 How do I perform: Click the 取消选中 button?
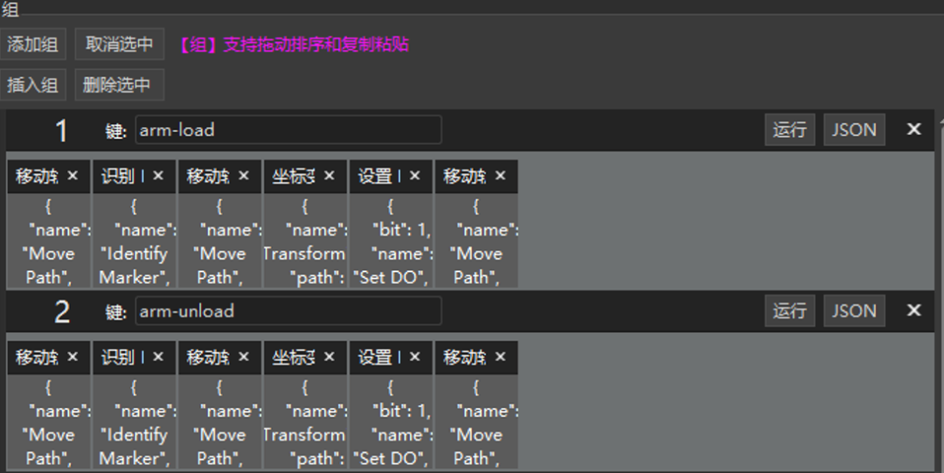tap(119, 44)
